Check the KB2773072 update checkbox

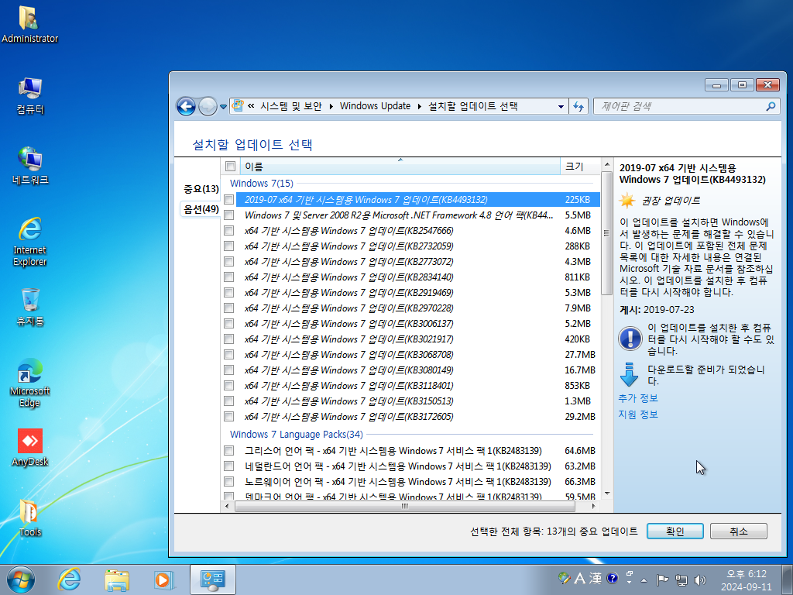tap(228, 262)
